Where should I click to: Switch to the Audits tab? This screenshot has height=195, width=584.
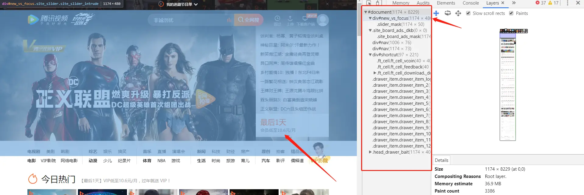[423, 3]
